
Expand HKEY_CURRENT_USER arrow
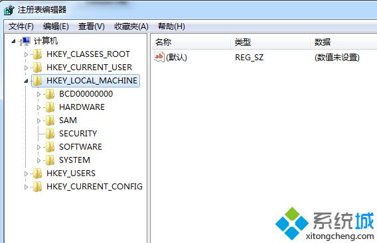[26, 68]
